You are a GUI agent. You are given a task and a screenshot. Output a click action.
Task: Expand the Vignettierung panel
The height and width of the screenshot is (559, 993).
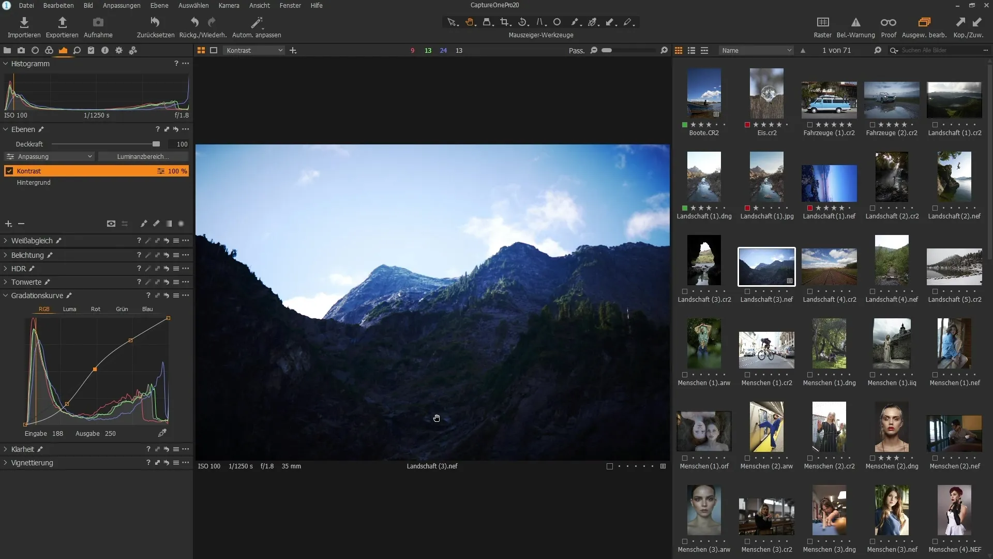[5, 463]
